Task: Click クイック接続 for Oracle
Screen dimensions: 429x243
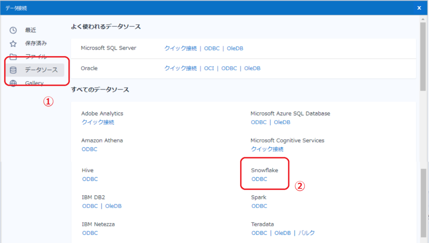Action: point(181,68)
